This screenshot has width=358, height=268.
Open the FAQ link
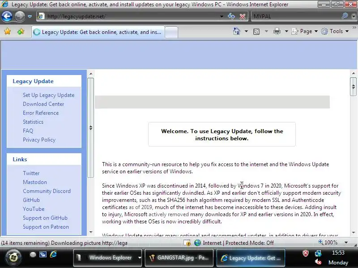pos(28,131)
